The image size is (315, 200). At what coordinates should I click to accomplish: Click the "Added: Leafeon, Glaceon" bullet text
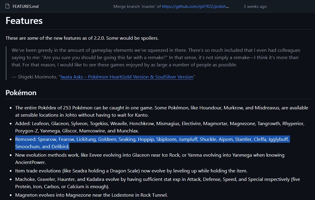click(160, 127)
